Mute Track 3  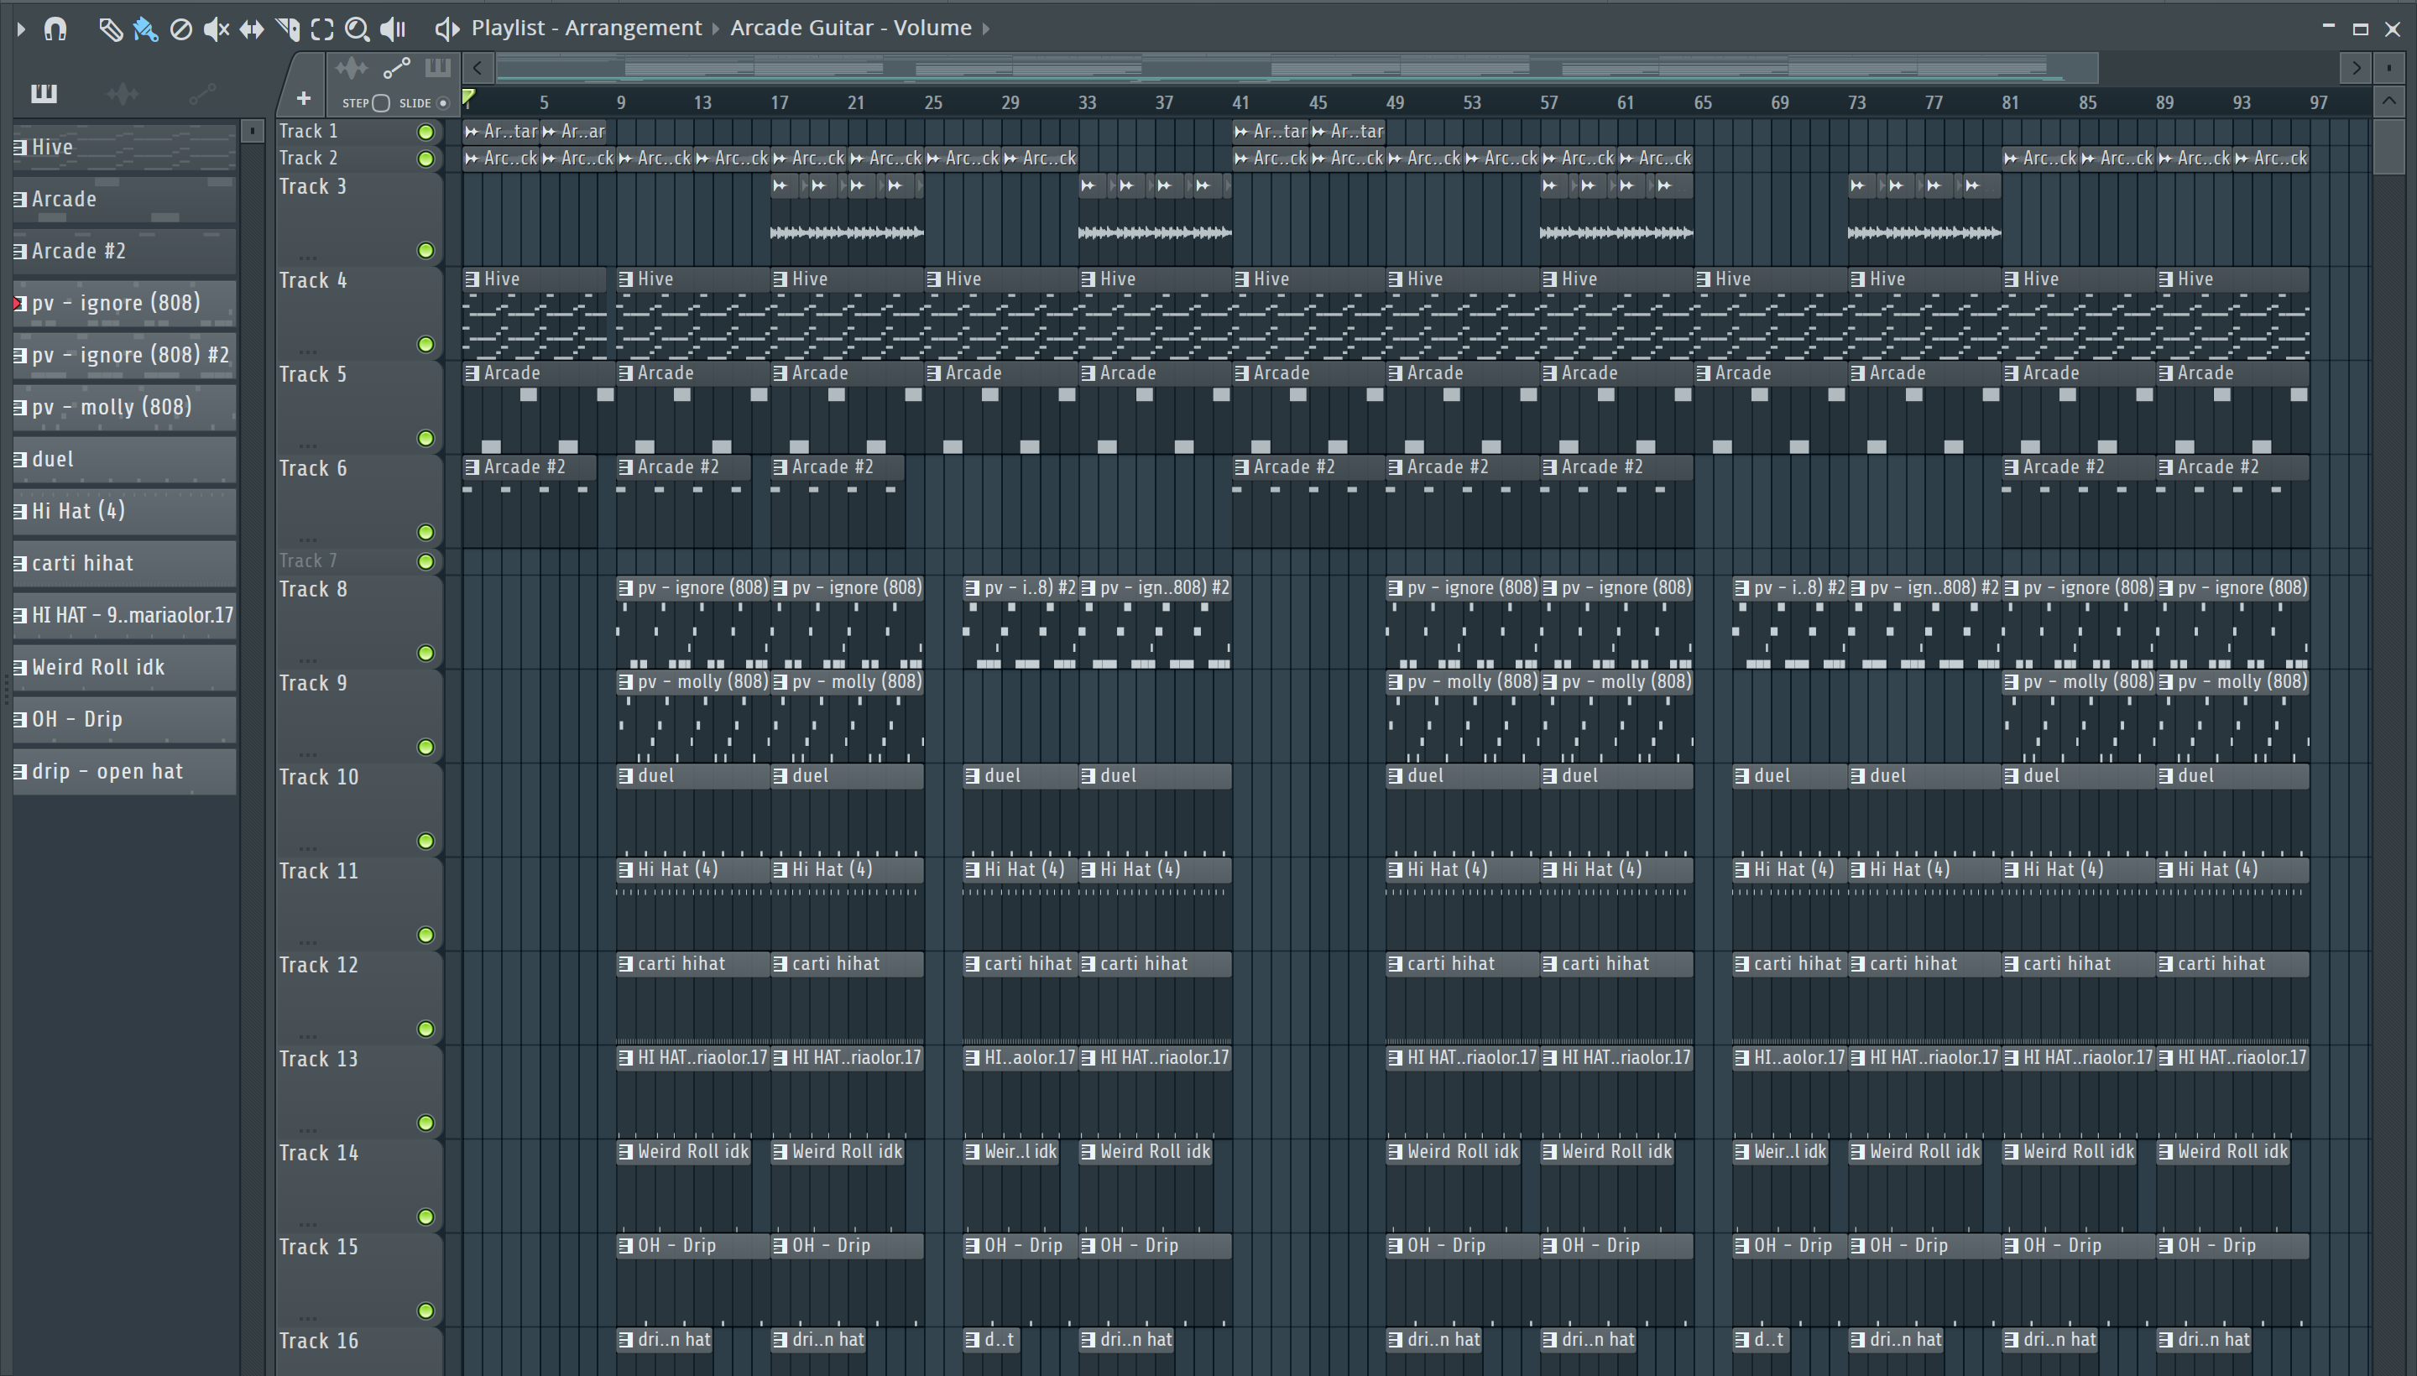click(x=426, y=250)
